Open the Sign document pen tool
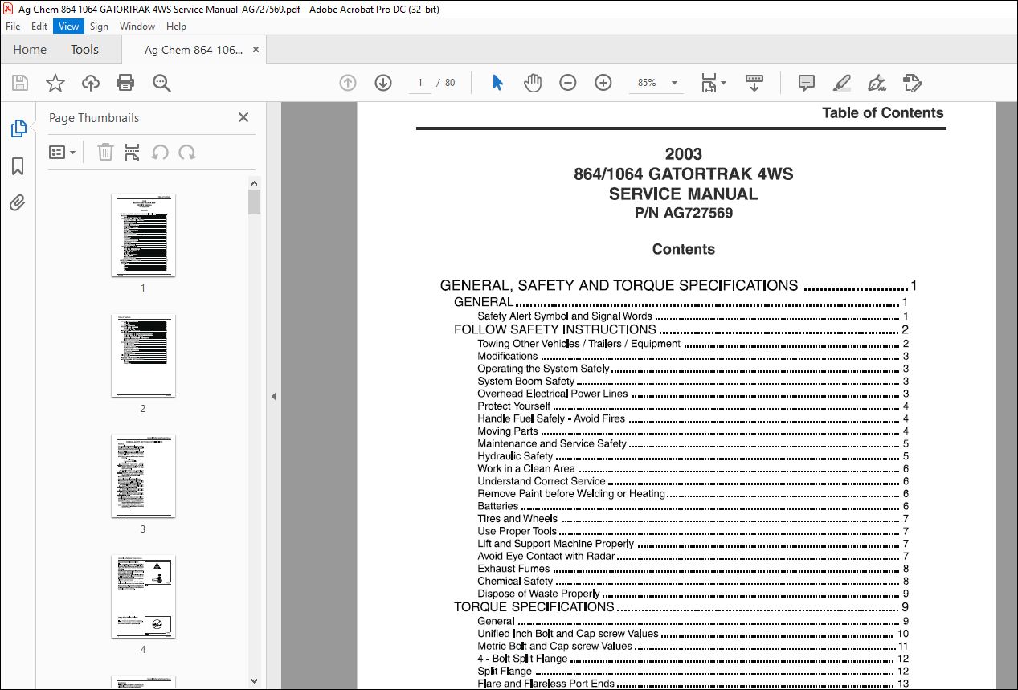This screenshot has height=690, width=1018. pyautogui.click(x=877, y=83)
